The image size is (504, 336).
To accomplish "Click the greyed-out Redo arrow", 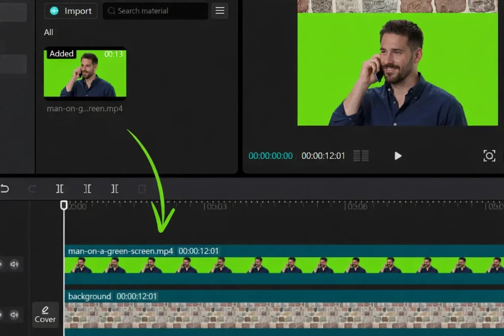I will tap(32, 189).
